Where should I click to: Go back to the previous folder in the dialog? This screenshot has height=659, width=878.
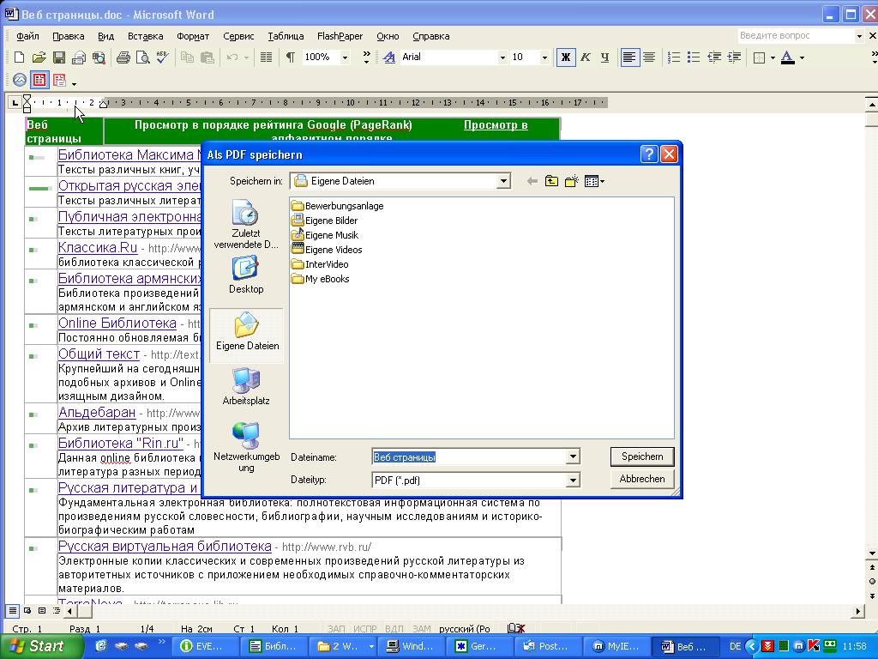pos(532,181)
